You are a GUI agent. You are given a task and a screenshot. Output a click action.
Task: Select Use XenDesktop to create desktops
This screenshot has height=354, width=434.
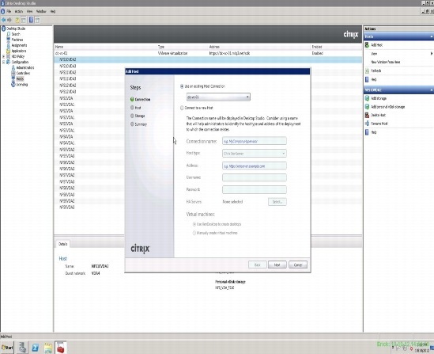tap(194, 224)
